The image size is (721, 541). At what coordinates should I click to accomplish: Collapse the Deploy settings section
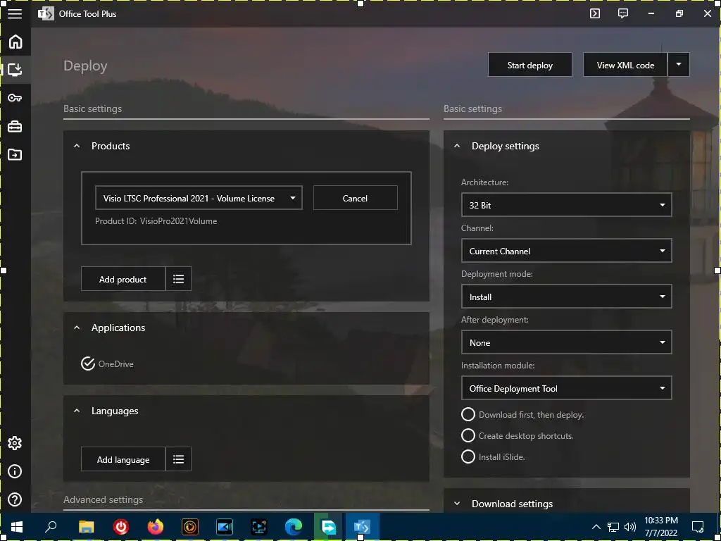pos(456,146)
